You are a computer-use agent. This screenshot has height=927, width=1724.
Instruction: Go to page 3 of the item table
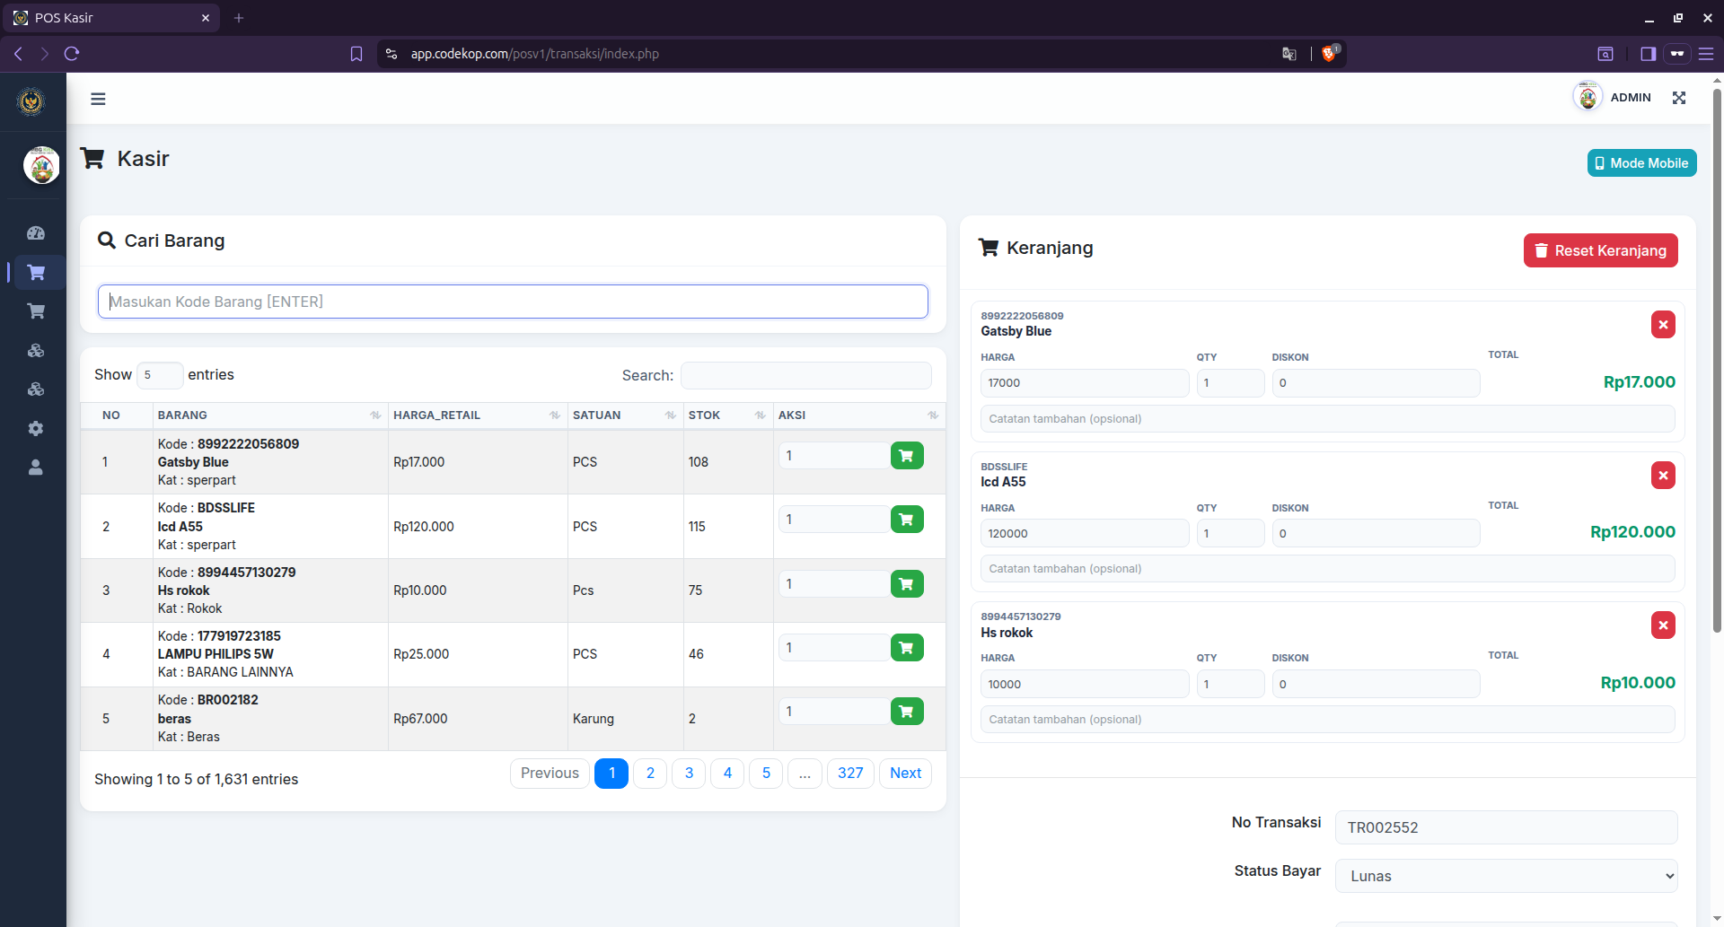pos(689,774)
